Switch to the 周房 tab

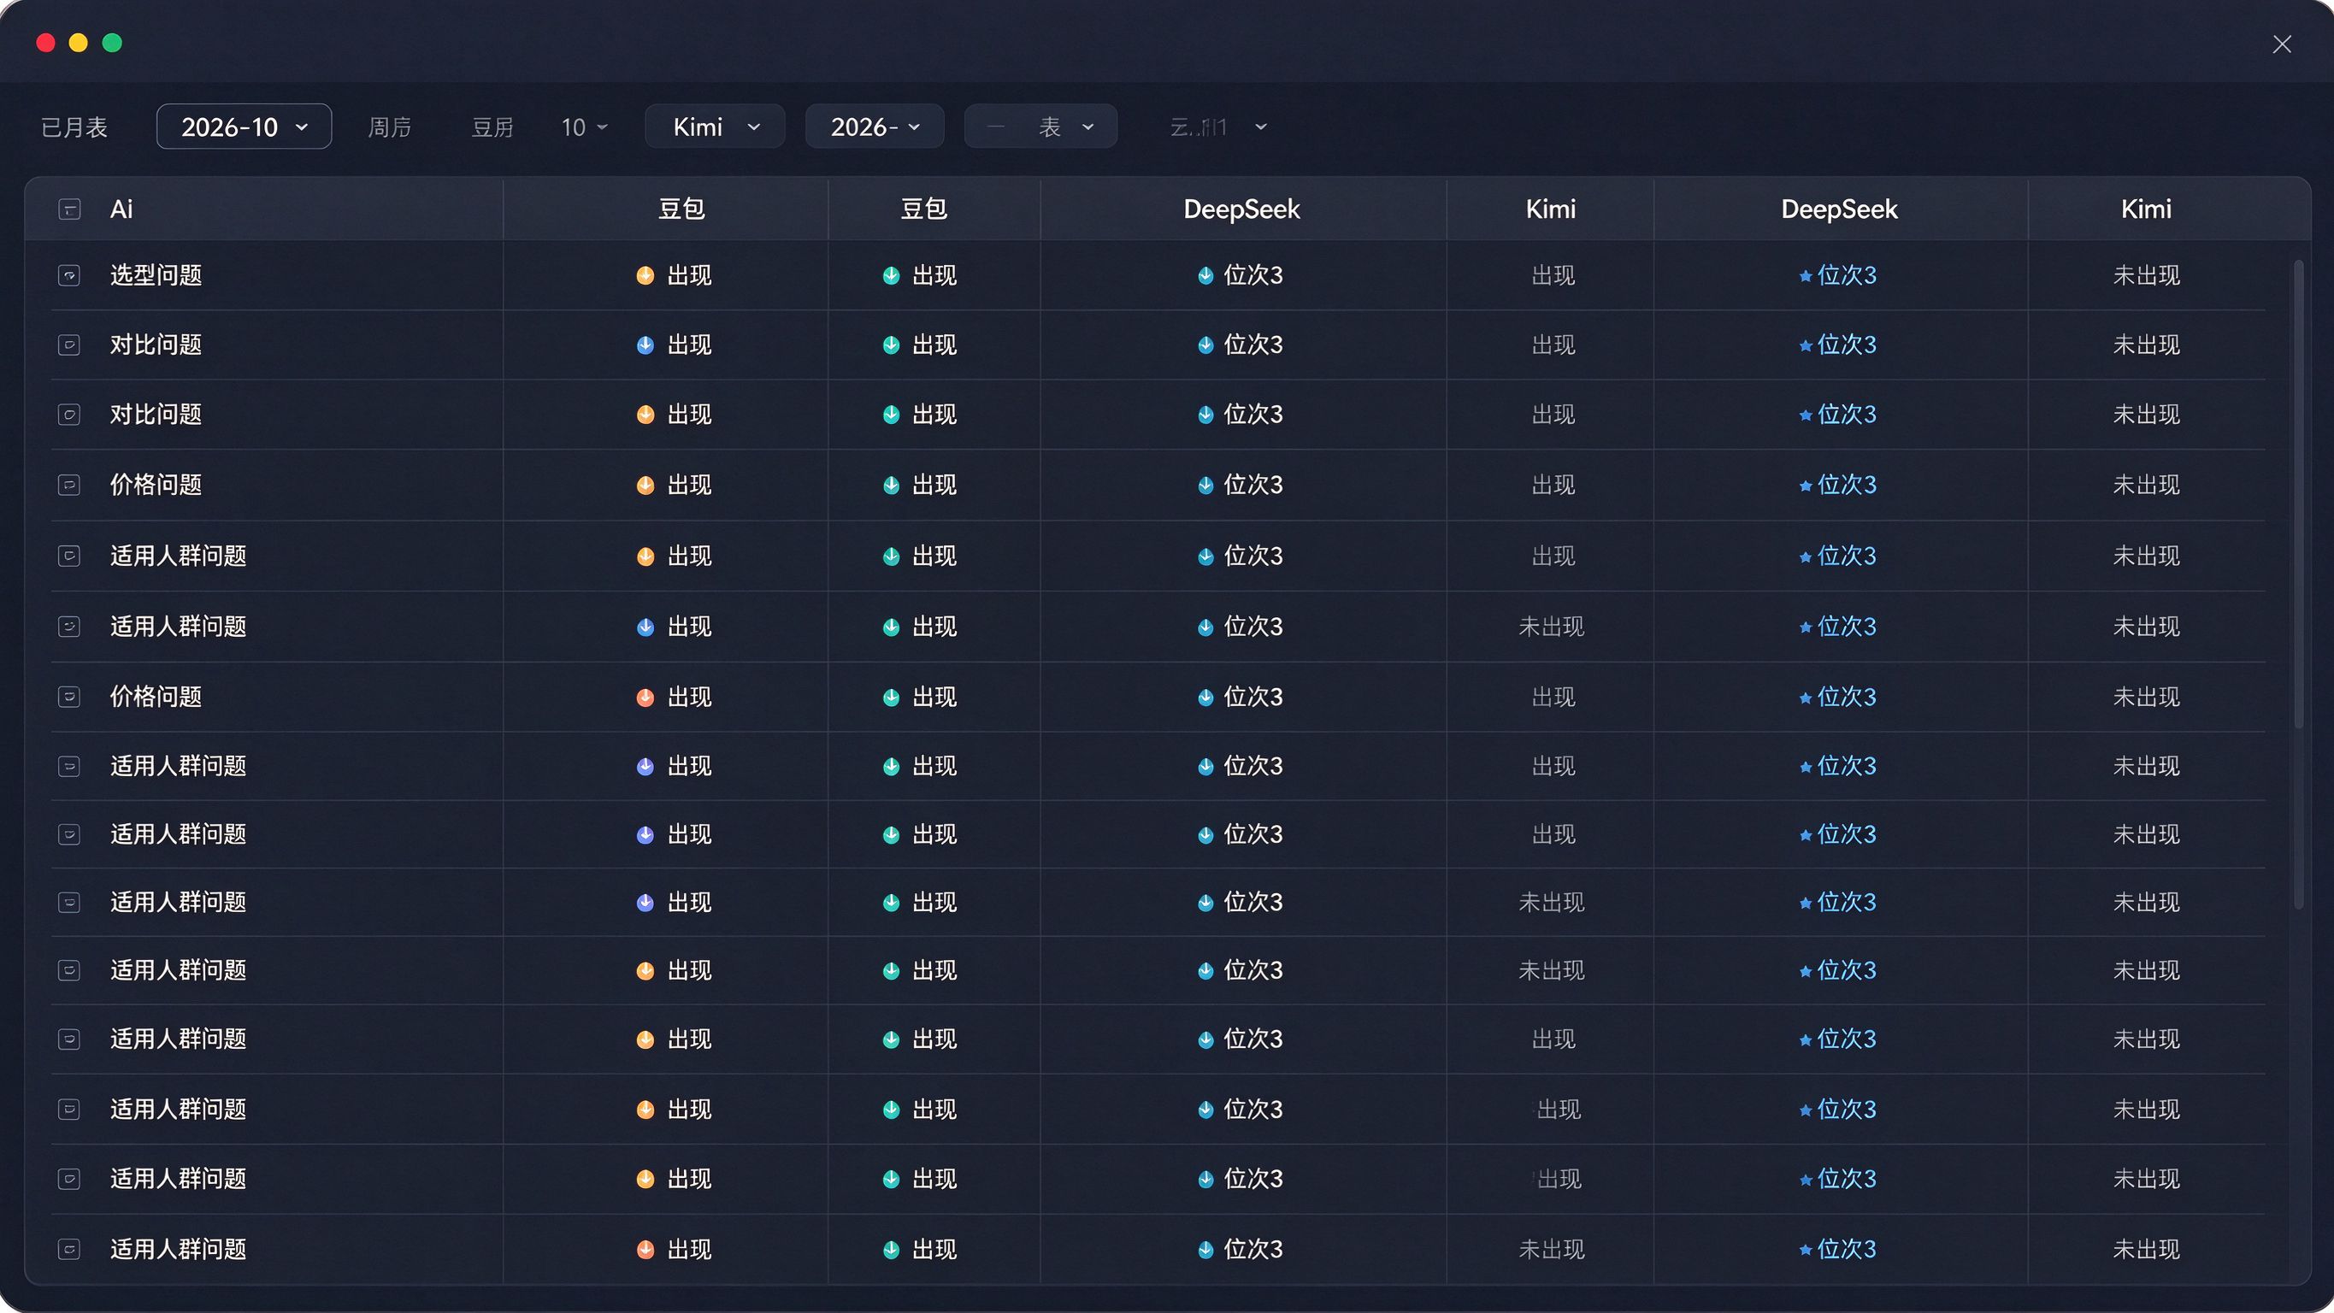tap(390, 127)
